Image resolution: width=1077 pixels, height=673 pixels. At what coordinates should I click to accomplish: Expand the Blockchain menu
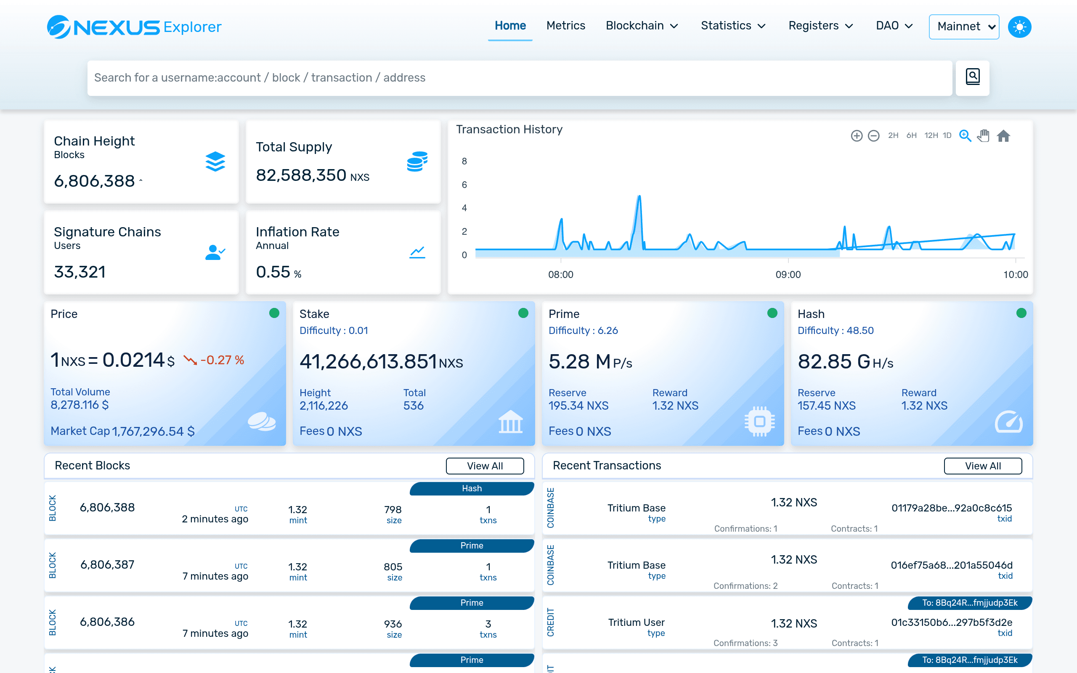pyautogui.click(x=642, y=26)
